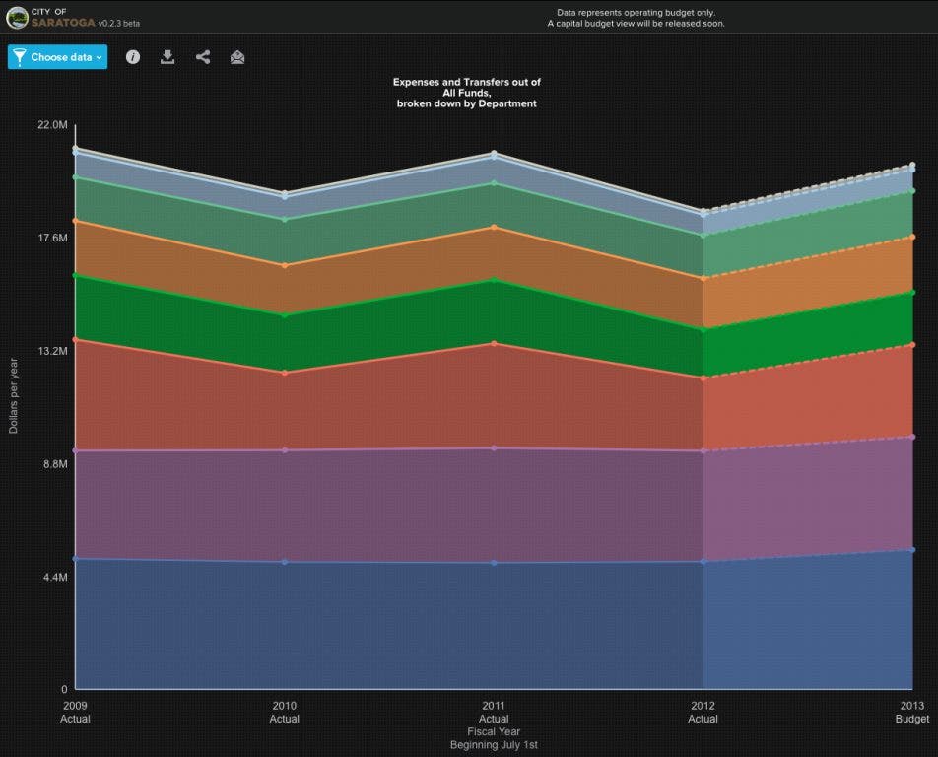
Task: Click the City of Saratoga seal logo
Action: pos(17,17)
